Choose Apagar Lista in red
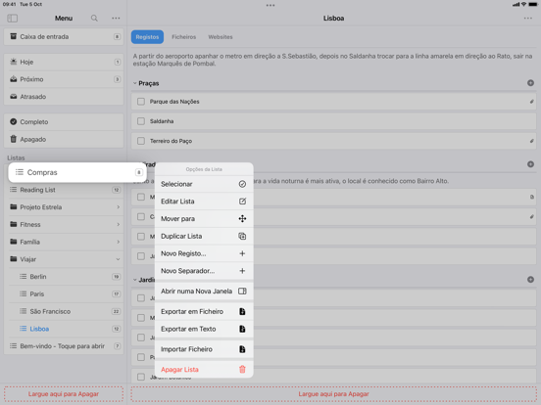This screenshot has width=541, height=405. [x=204, y=370]
